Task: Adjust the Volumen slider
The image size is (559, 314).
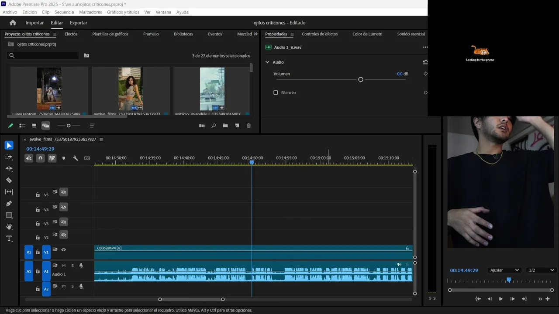Action: pos(361,79)
